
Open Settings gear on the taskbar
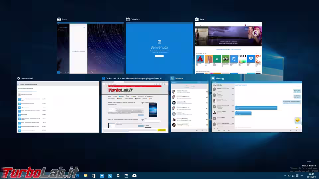tap(118, 176)
